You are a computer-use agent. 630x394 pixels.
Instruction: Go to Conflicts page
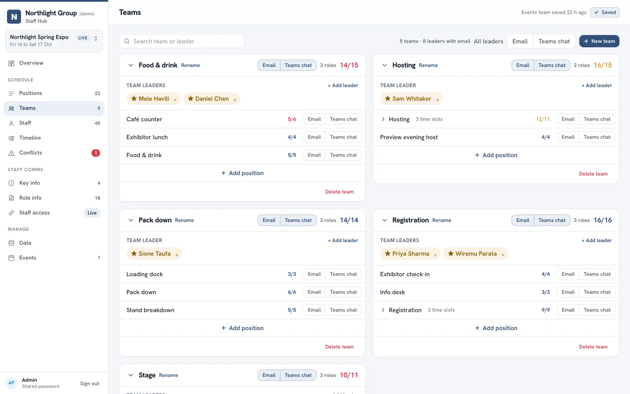click(x=54, y=153)
